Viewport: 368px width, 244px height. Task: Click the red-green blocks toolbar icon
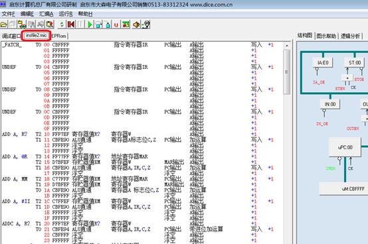[126, 25]
